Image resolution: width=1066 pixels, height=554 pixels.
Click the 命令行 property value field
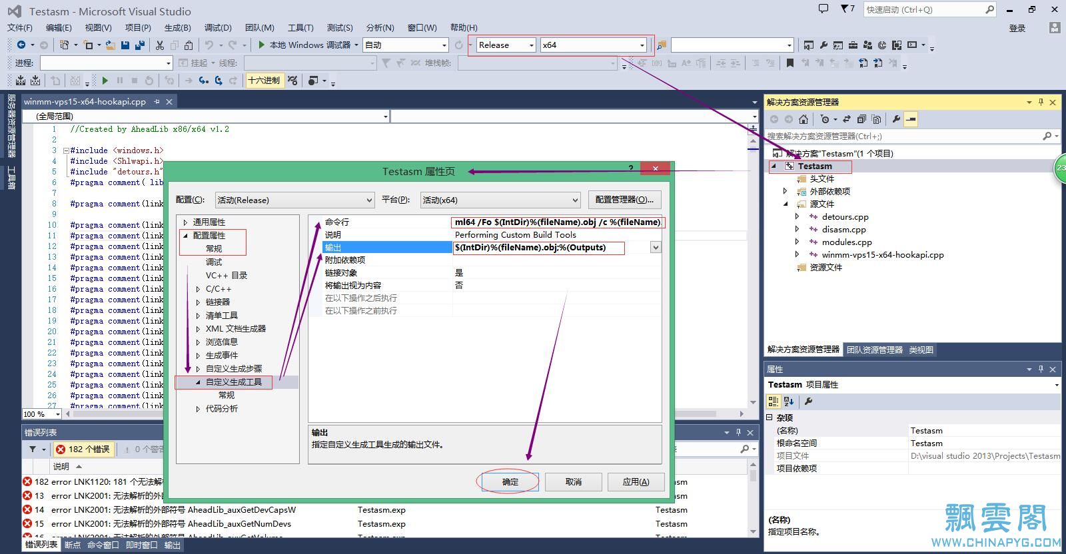click(558, 222)
